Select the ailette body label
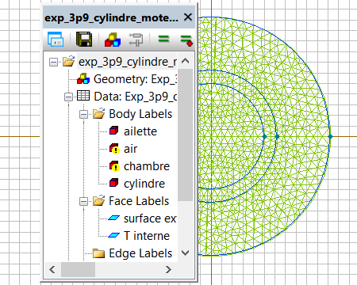 pos(140,131)
